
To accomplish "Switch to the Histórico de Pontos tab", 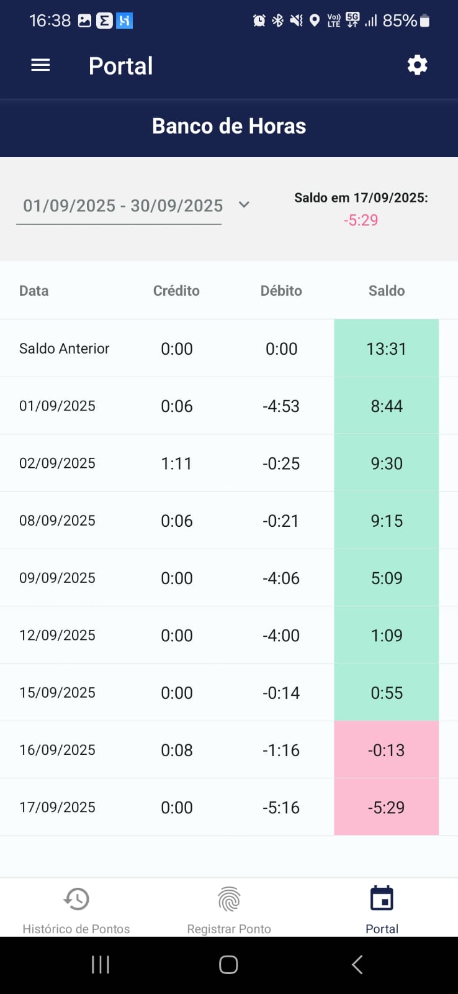I will pyautogui.click(x=76, y=929).
